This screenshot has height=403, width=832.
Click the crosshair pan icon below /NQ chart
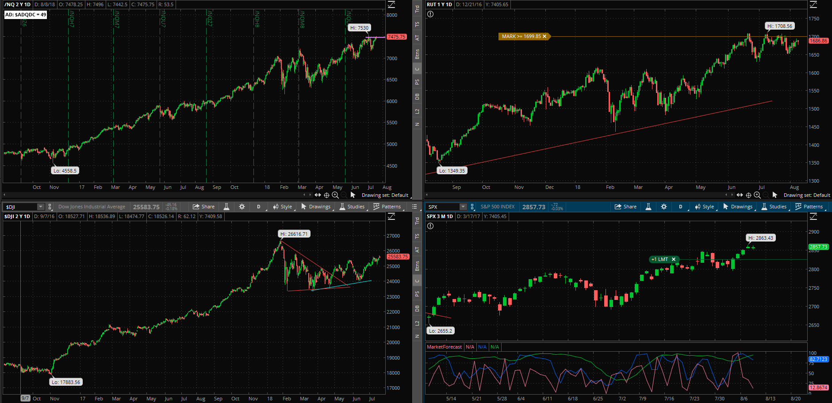click(326, 195)
